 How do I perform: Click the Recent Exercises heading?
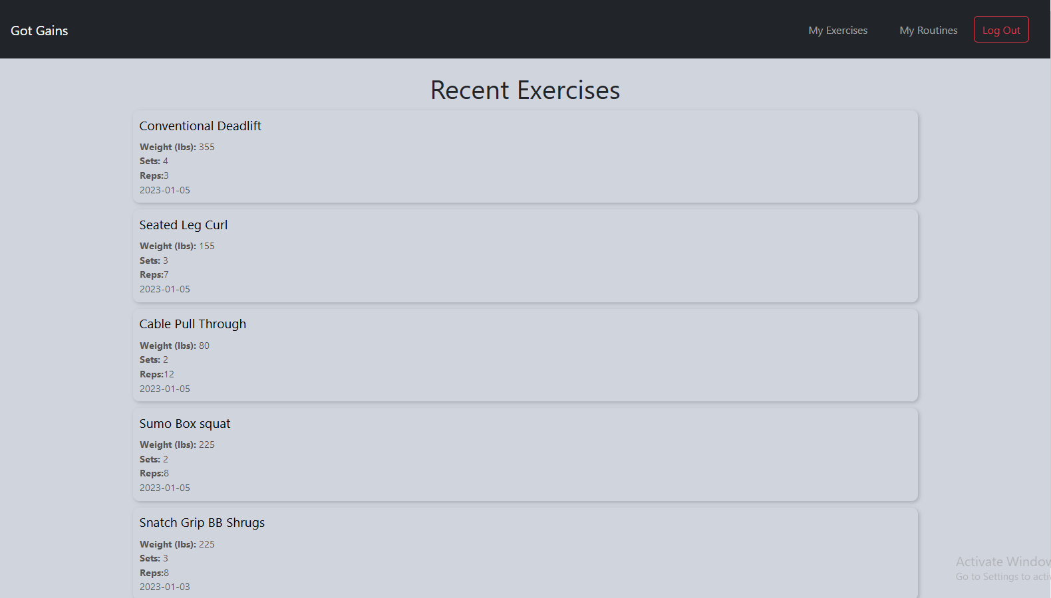coord(525,90)
